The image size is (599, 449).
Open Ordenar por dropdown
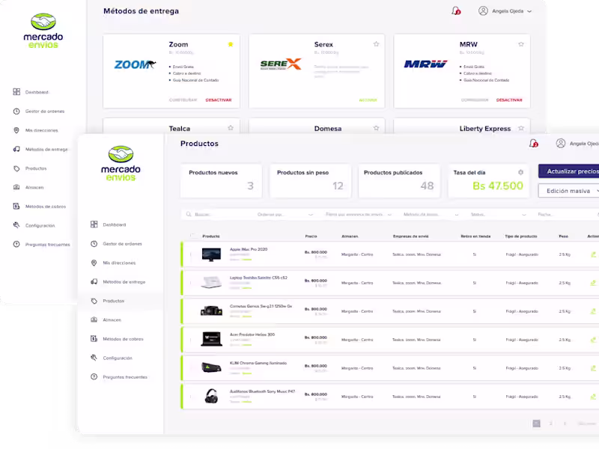(x=285, y=214)
